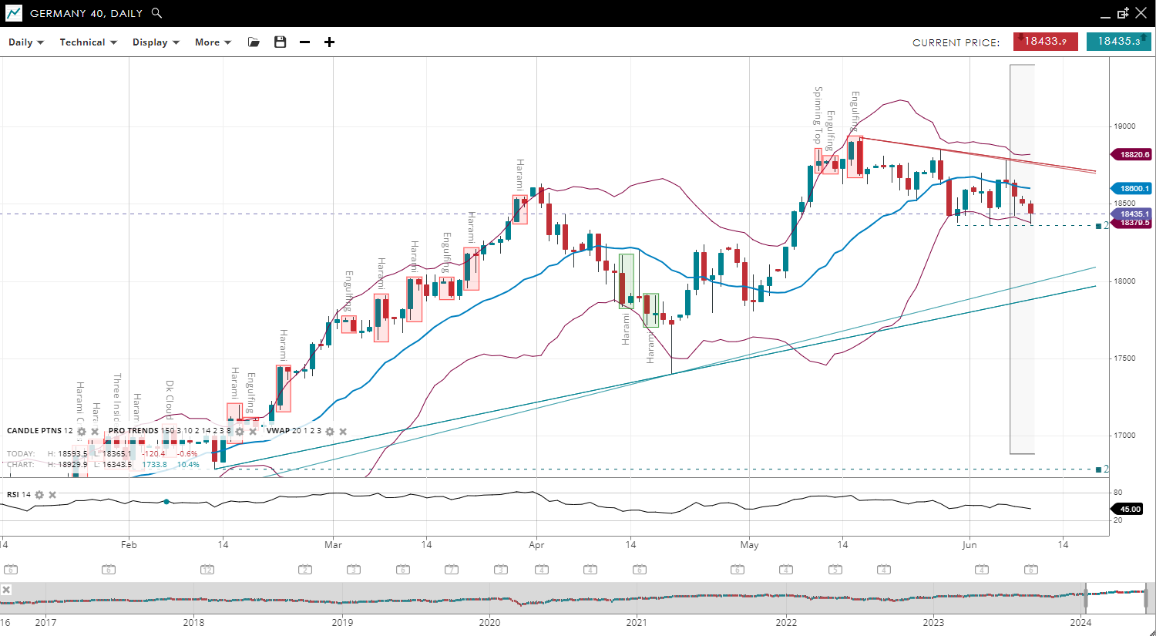Open Pro Trends indicator settings gear
The height and width of the screenshot is (636, 1156).
pyautogui.click(x=240, y=432)
